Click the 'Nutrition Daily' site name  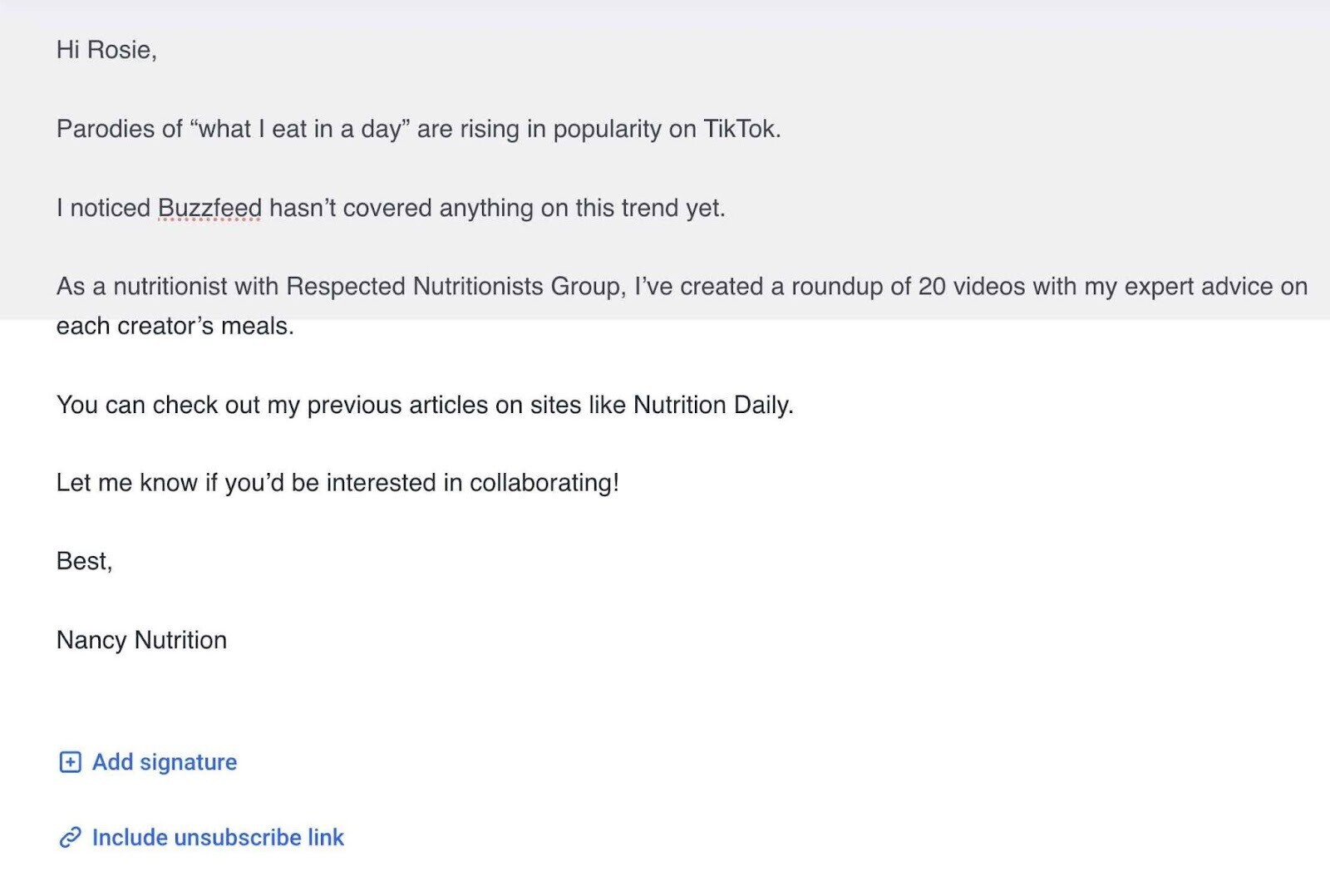coord(713,405)
